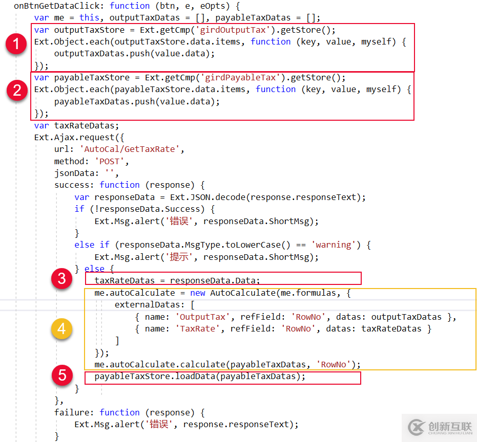
Task: Click the 'var outputTaxStore' declaration
Action: point(184,30)
